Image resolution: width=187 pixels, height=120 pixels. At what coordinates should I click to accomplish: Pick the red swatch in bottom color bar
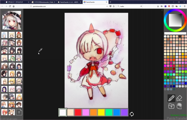click(78, 112)
